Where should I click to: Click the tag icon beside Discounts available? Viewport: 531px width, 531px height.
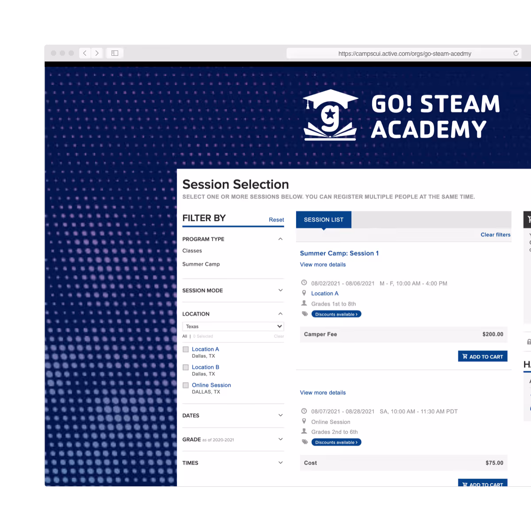point(304,314)
